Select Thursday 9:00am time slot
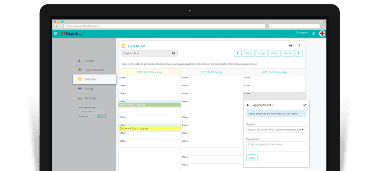 [149, 80]
